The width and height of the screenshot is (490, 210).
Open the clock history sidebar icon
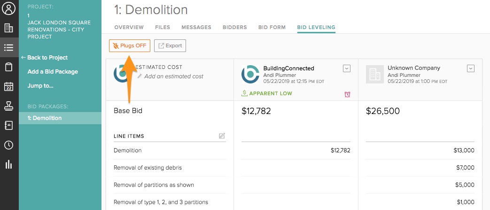point(9,145)
